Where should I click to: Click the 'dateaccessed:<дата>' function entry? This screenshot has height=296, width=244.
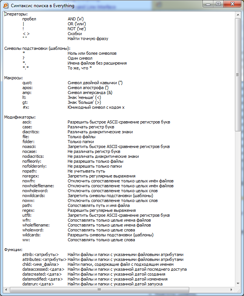tap(43, 270)
